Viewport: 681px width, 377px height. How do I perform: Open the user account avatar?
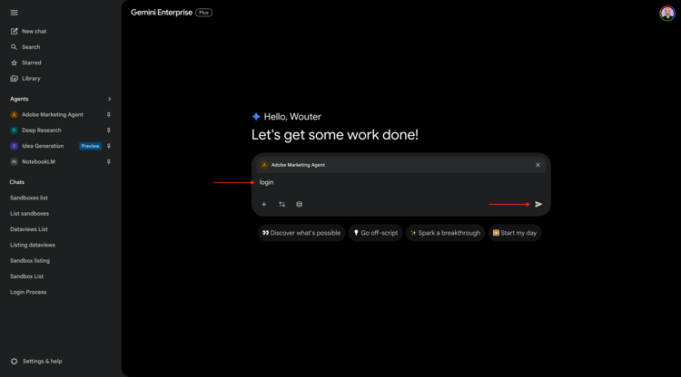[x=667, y=13]
